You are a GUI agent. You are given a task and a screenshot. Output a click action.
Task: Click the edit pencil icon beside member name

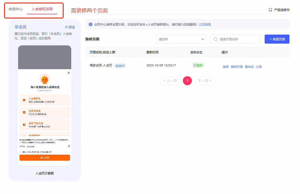[x=69, y=146]
